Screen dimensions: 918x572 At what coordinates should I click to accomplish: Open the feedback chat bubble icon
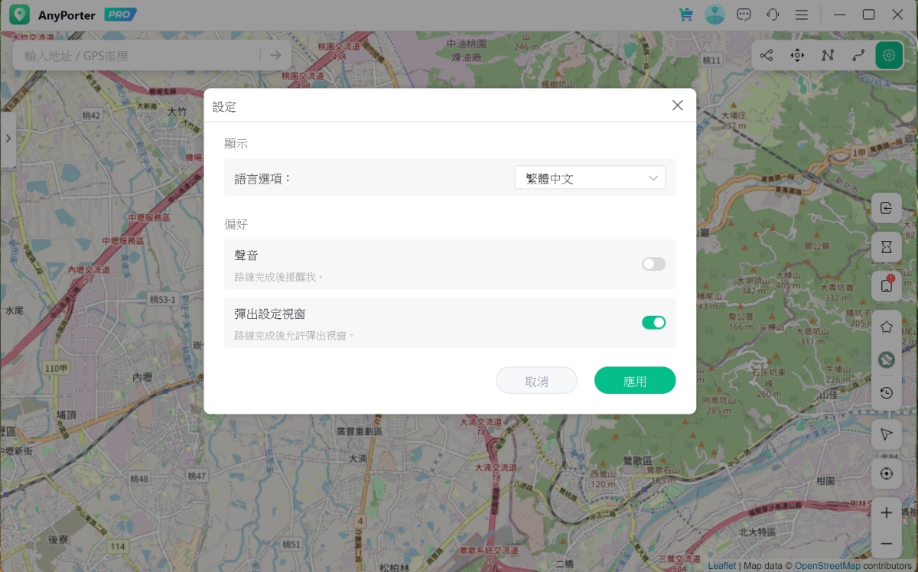click(744, 15)
